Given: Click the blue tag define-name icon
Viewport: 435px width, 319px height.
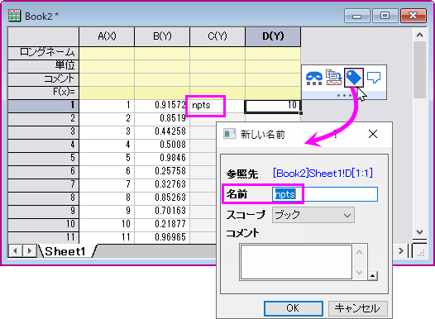Looking at the screenshot, I should [x=354, y=78].
